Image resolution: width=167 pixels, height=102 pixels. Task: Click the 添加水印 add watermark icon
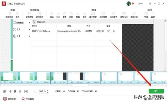[124, 14]
